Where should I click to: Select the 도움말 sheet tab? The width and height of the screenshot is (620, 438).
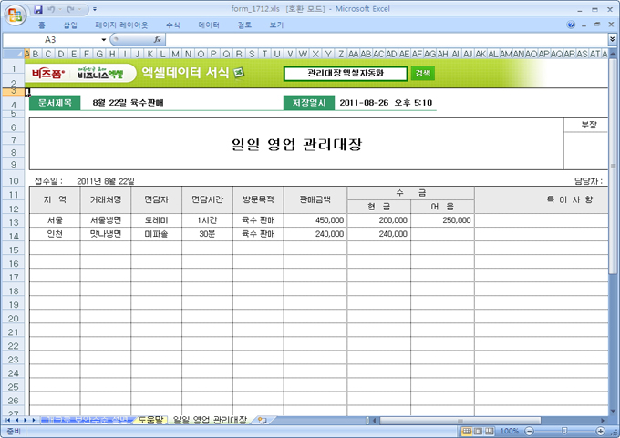point(150,420)
